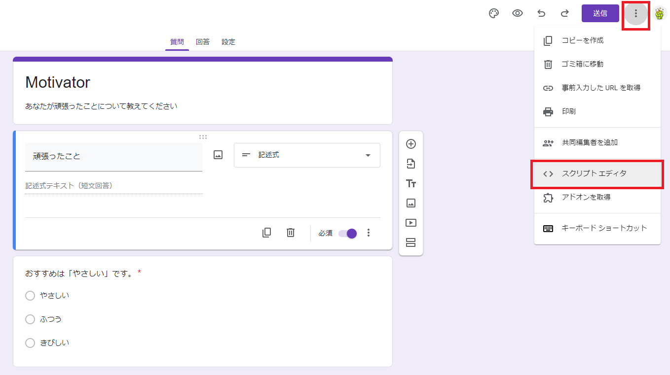The image size is (670, 375).
Task: Select the やさしい radio option
Action: 30,296
